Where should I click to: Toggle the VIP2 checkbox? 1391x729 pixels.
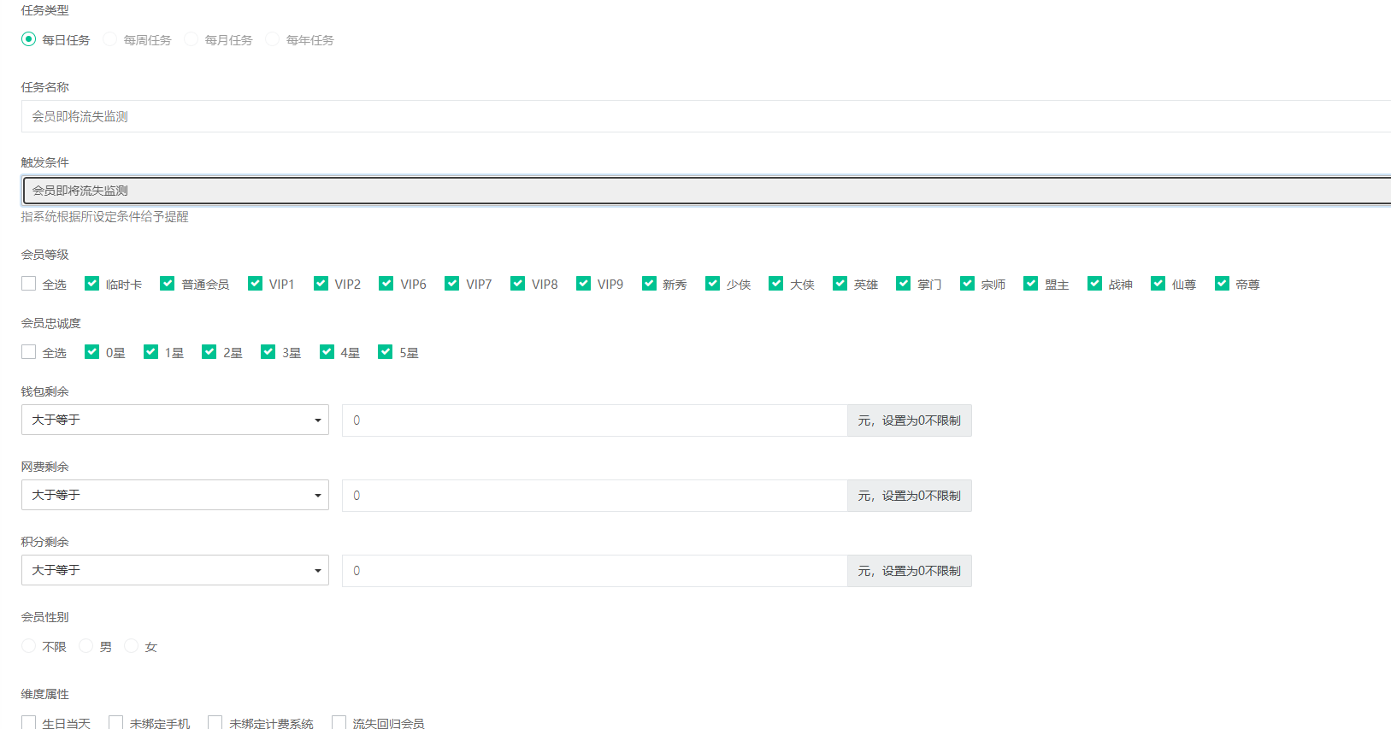[x=321, y=284]
